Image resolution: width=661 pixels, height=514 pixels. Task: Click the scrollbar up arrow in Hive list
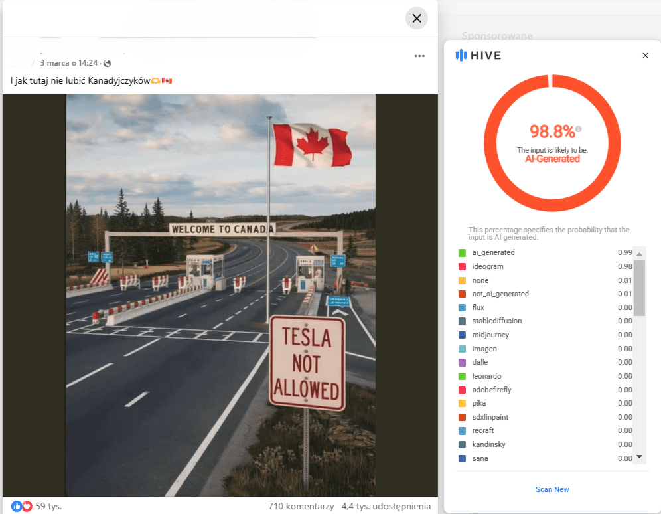tap(640, 254)
